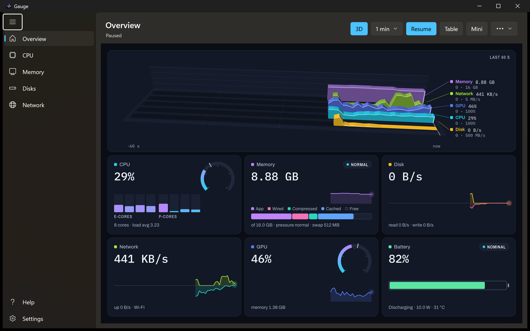Click the 0 B/s disk value in card
The width and height of the screenshot is (530, 331).
coord(405,176)
